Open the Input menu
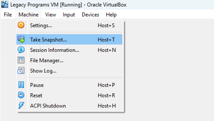 [69, 14]
